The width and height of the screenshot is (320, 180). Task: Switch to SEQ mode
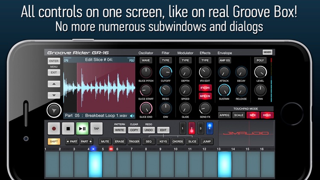point(148,142)
